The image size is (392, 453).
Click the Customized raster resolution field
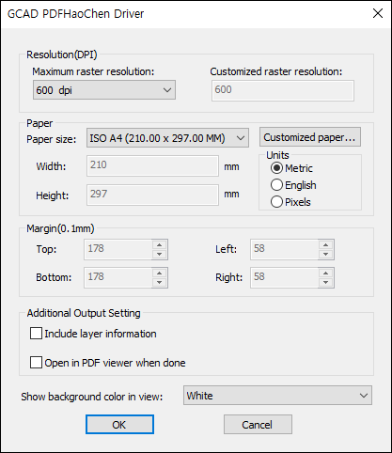point(283,90)
